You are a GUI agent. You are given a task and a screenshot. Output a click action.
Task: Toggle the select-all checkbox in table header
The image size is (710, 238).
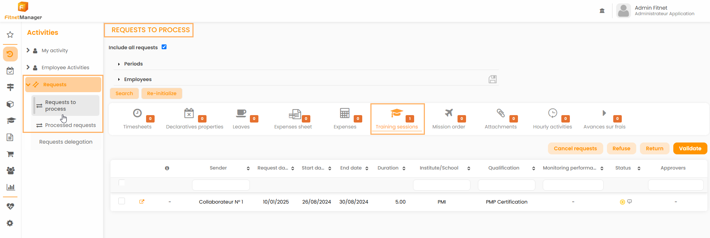(x=122, y=182)
